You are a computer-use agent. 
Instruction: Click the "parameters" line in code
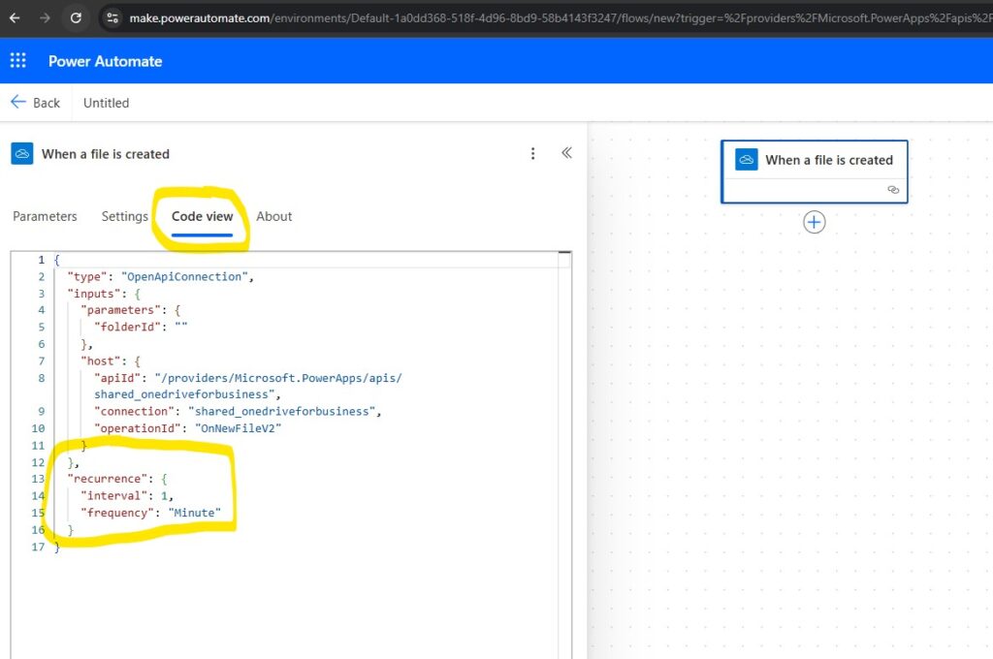[131, 310]
